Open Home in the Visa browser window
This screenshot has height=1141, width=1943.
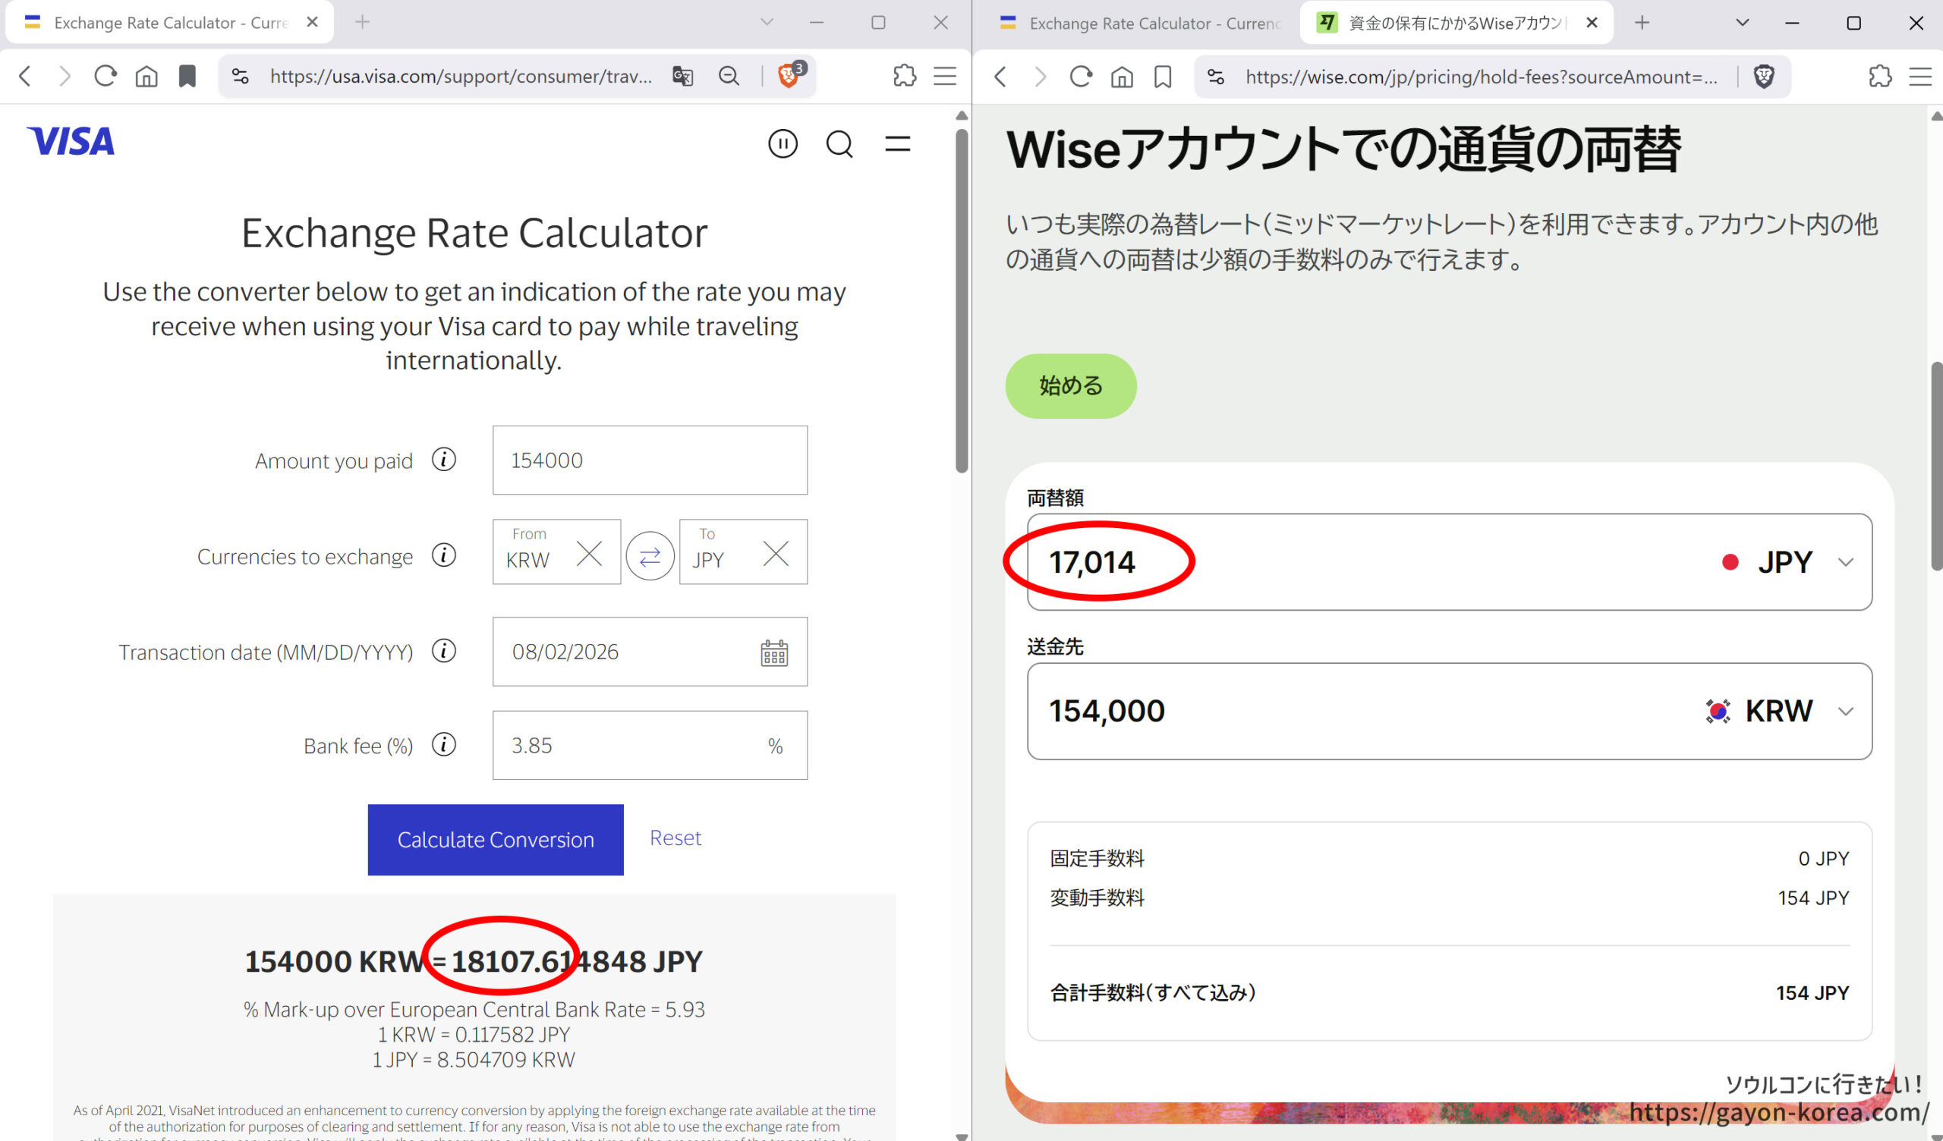tap(146, 77)
